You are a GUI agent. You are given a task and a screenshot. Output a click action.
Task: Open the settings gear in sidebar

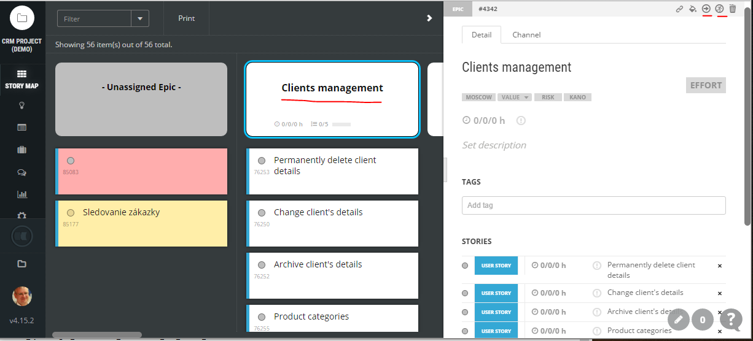click(22, 216)
